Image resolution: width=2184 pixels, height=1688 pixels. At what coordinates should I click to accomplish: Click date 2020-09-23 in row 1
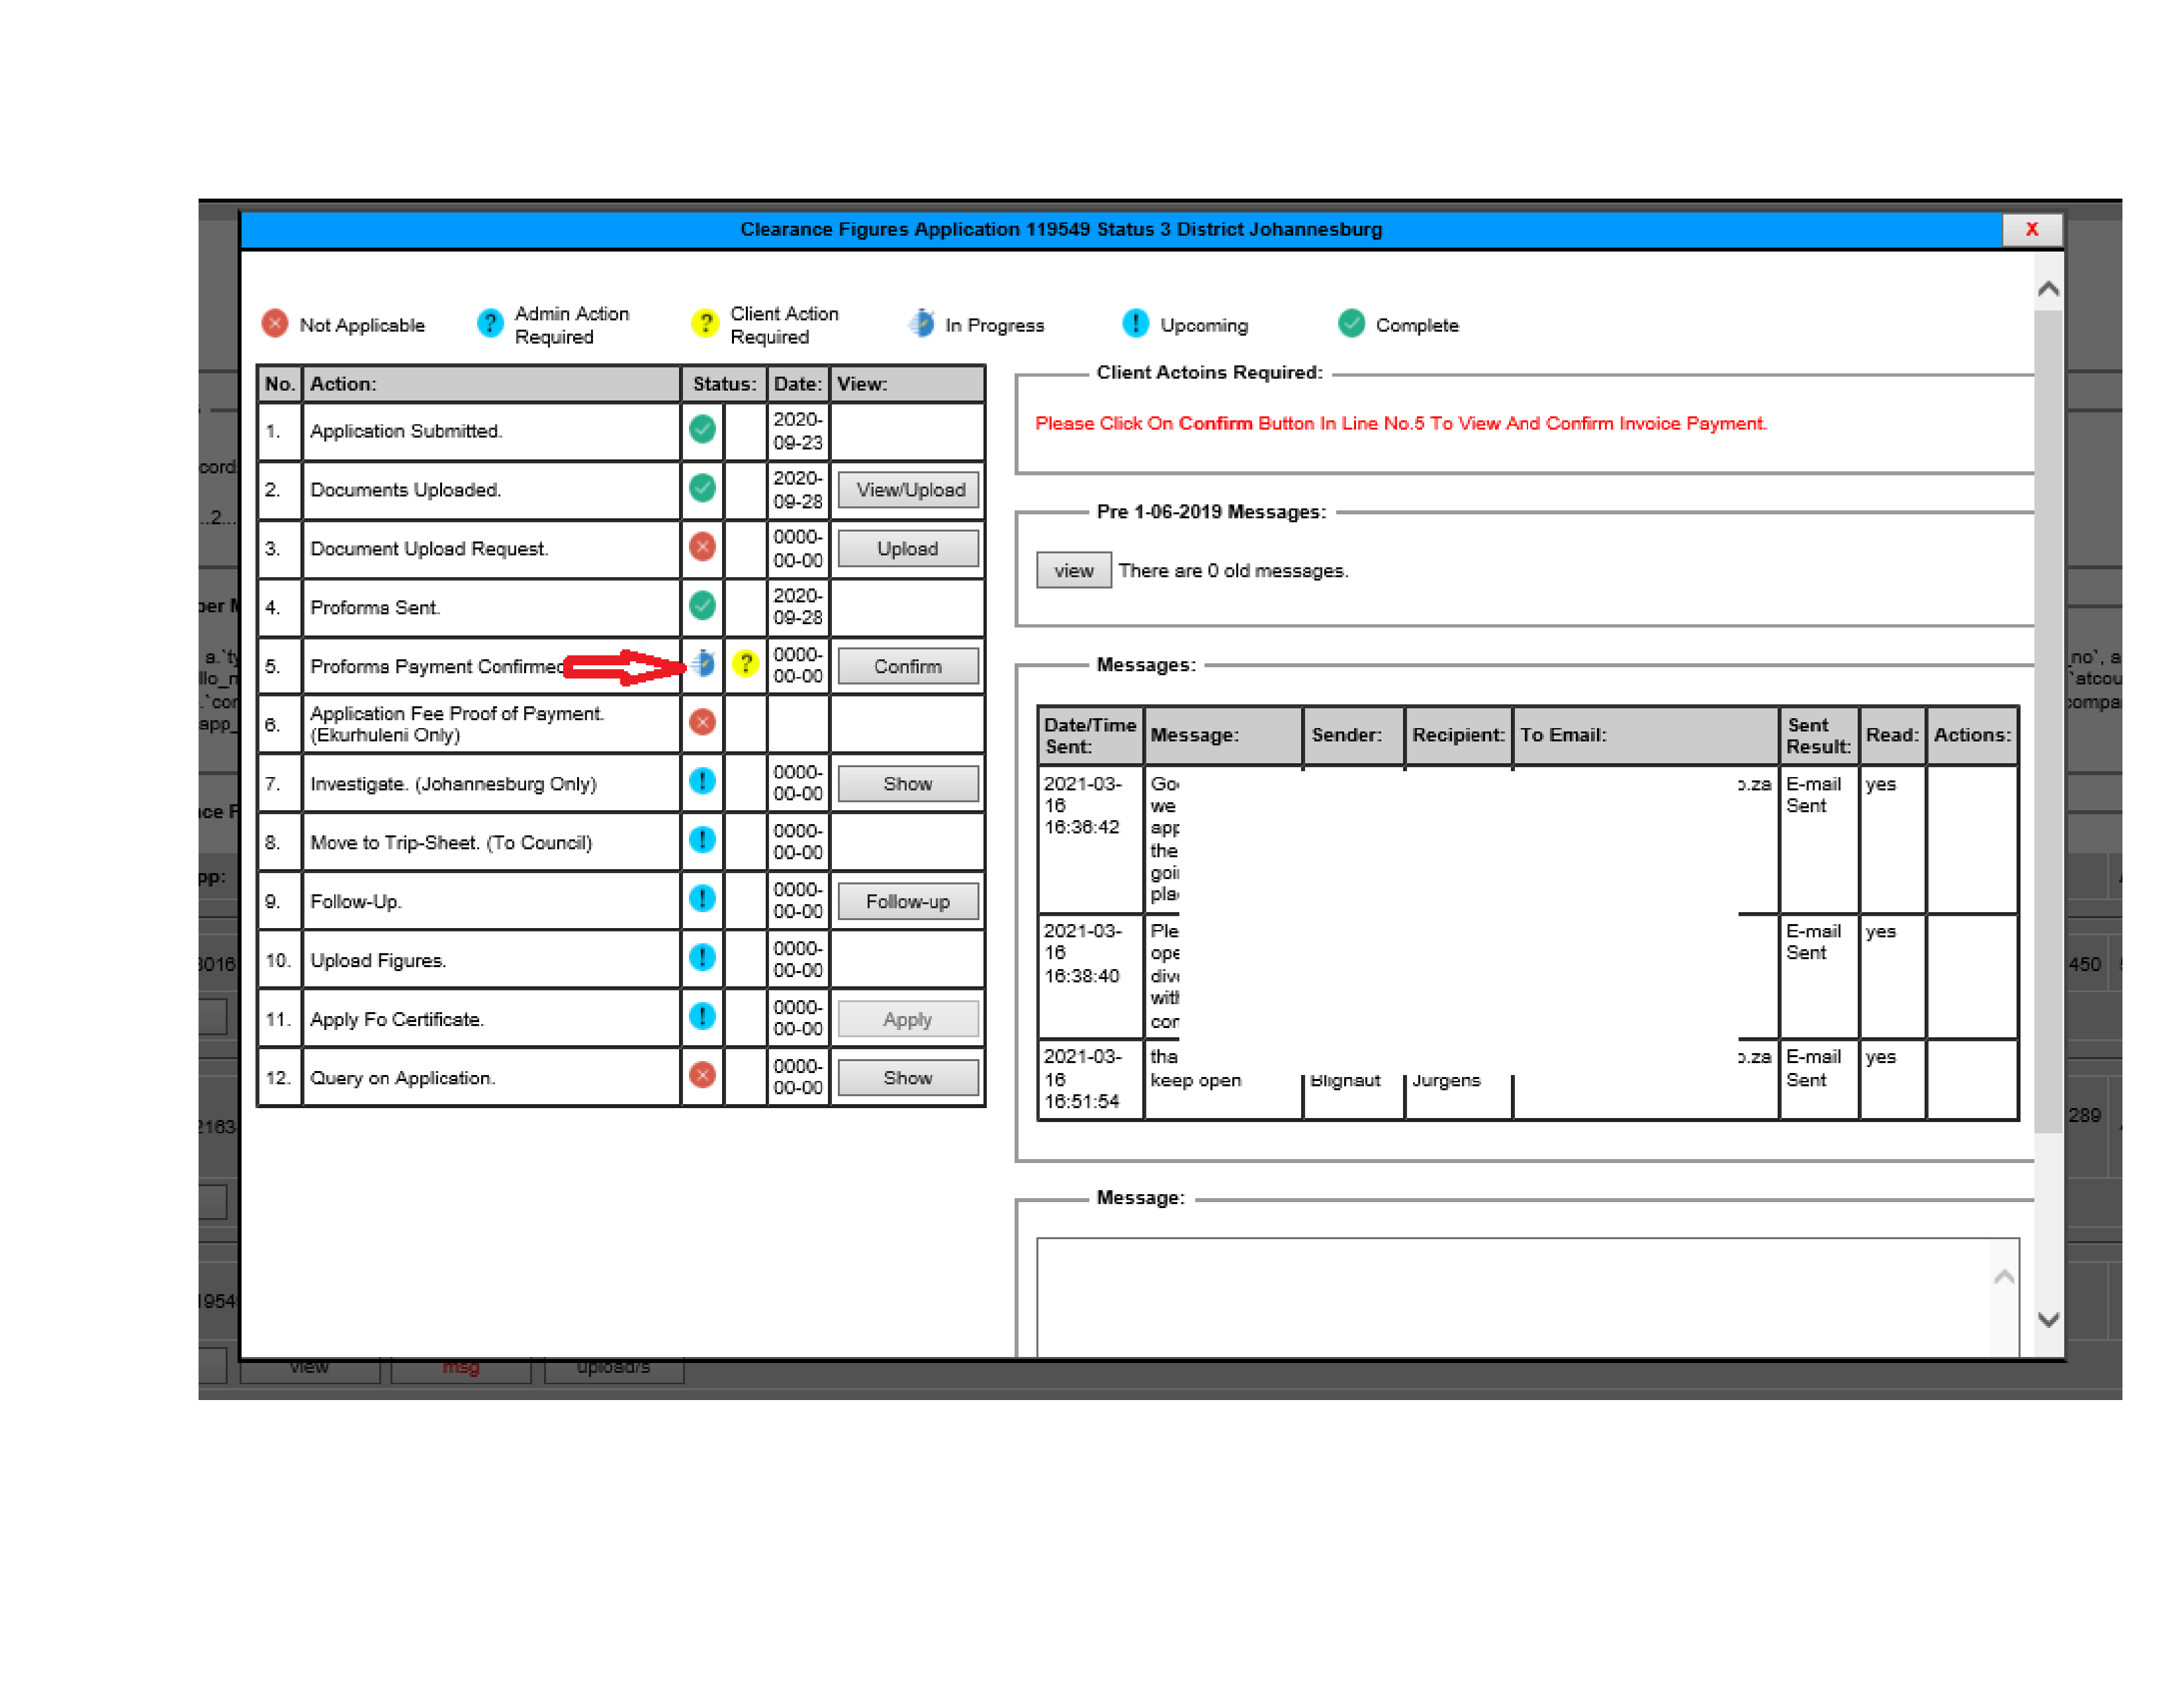pos(797,431)
